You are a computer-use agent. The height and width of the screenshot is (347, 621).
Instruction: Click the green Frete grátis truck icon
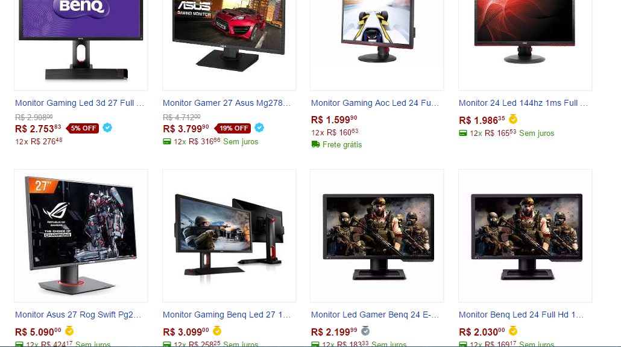[316, 144]
